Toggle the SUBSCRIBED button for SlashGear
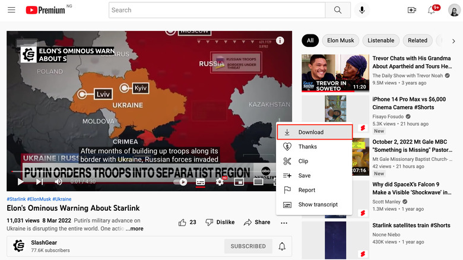 tap(248, 246)
